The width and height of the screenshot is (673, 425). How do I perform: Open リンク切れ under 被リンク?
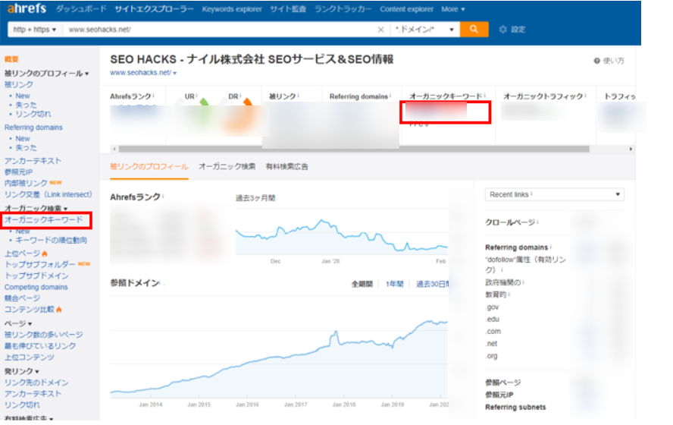click(33, 114)
